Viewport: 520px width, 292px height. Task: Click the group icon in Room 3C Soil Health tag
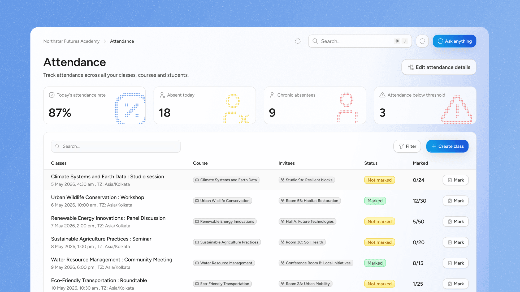click(283, 242)
